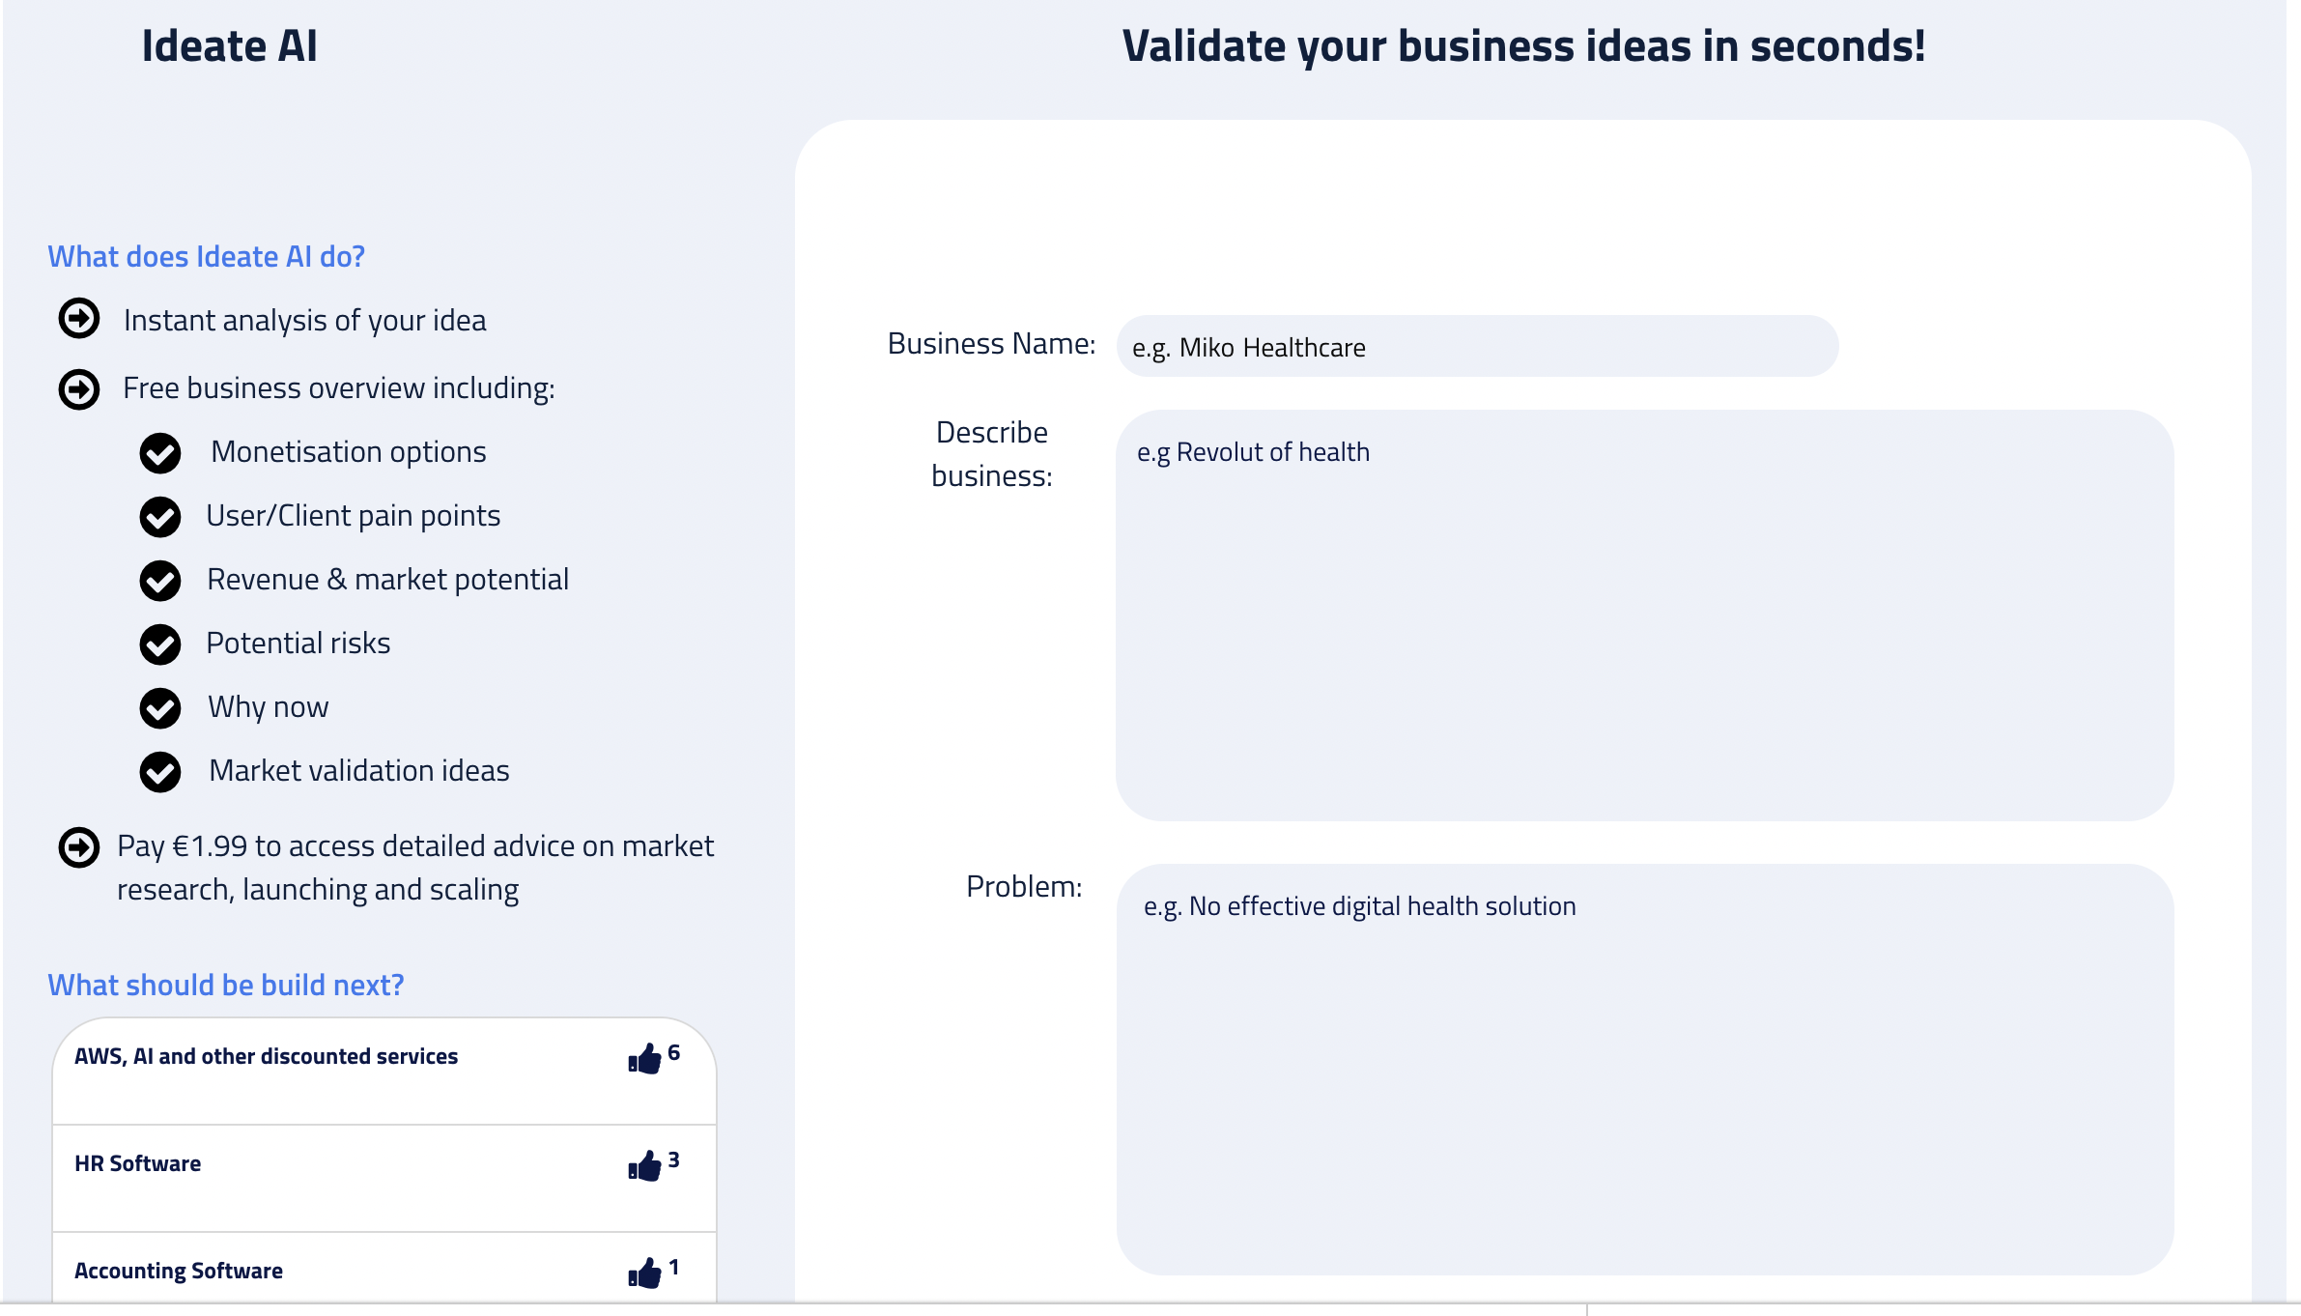Click thumbs-up icon for HR Software
The width and height of the screenshot is (2301, 1316).
click(x=644, y=1167)
